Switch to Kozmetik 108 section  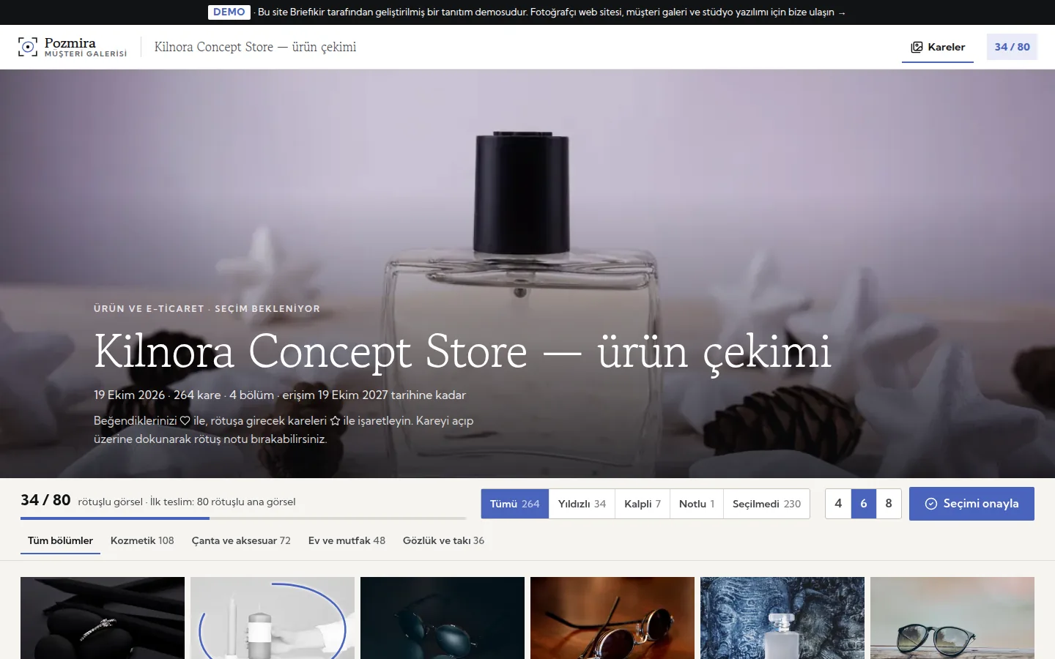point(142,540)
